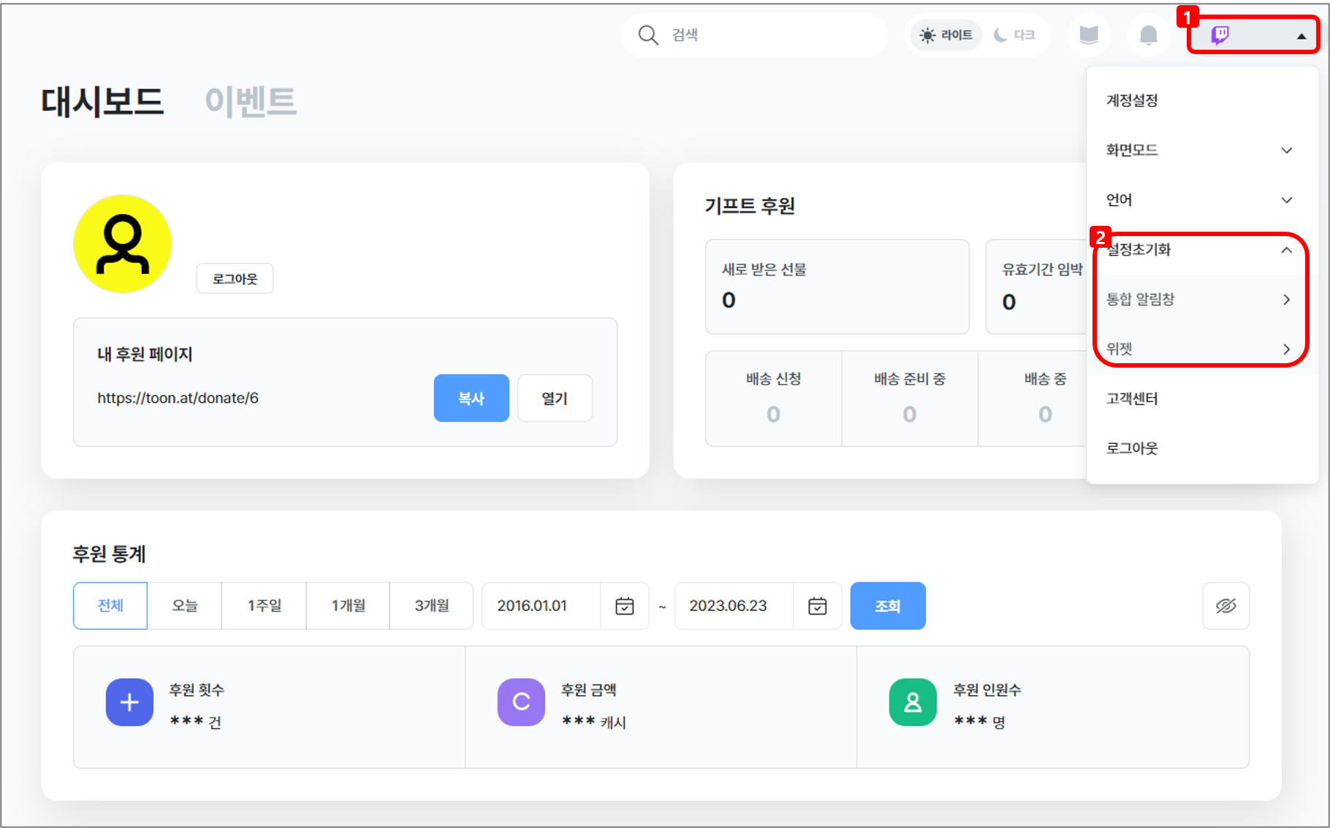Select 계정설정 from the account menu
Screen dimensions: 1330x828
[1132, 101]
